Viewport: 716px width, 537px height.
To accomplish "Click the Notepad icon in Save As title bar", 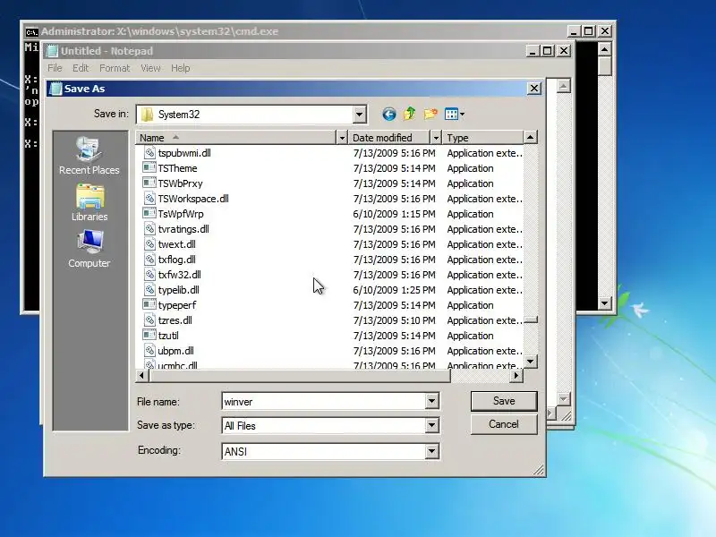I will (x=55, y=89).
